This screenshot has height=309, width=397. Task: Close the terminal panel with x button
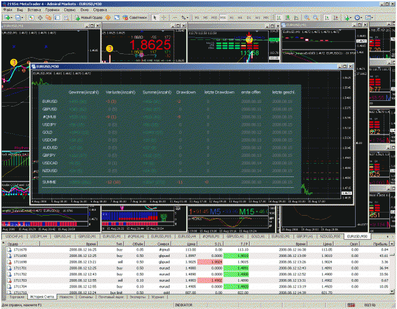tap(3, 243)
